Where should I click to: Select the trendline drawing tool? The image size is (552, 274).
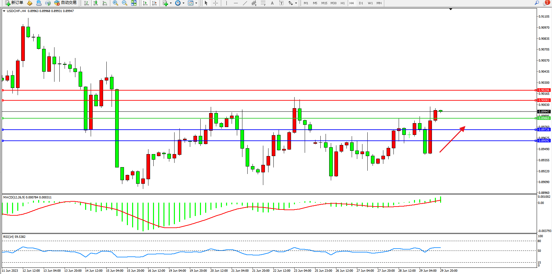[x=245, y=3]
